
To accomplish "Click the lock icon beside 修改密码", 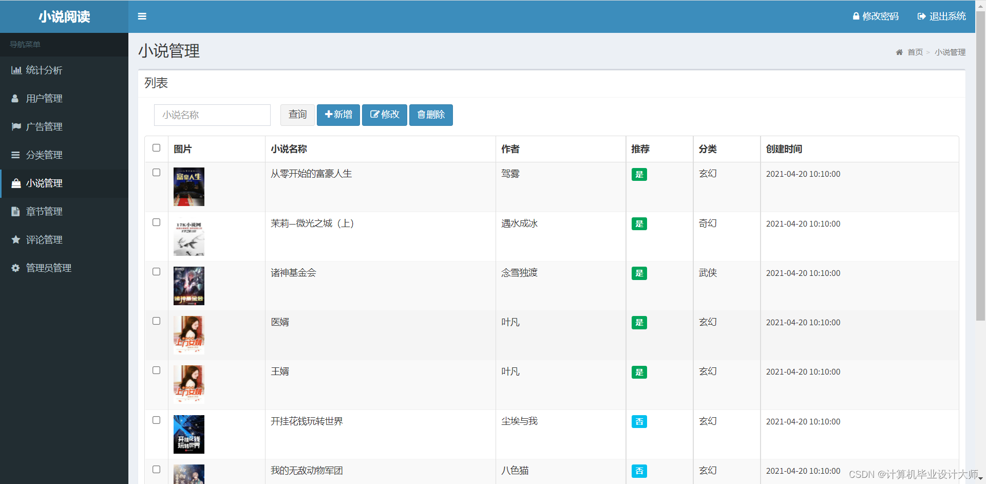I will (x=856, y=16).
